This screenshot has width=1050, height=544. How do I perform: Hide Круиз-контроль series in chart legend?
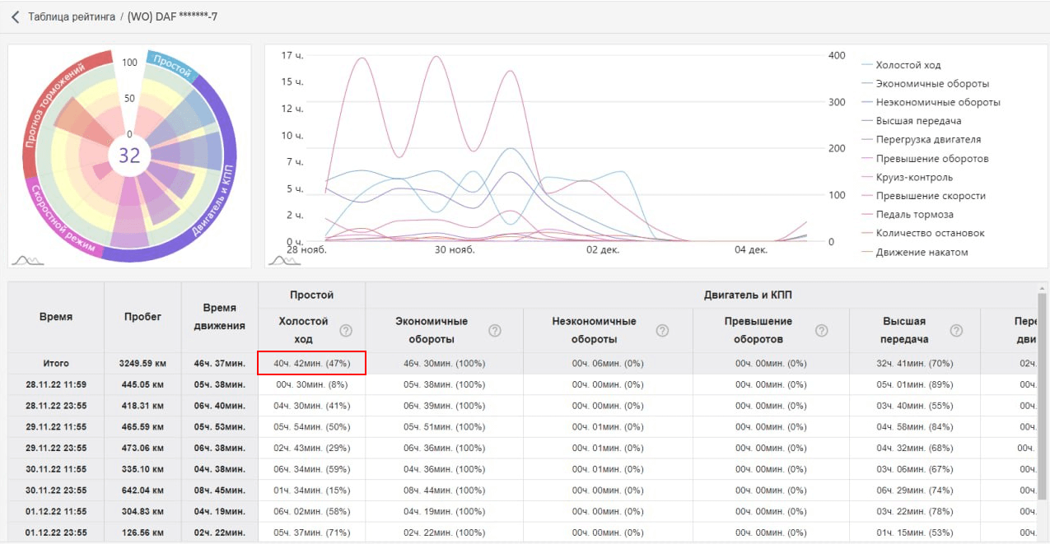914,177
